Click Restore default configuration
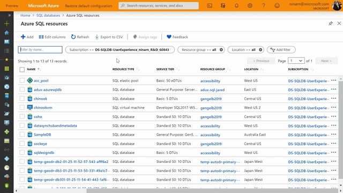 click(88, 6)
